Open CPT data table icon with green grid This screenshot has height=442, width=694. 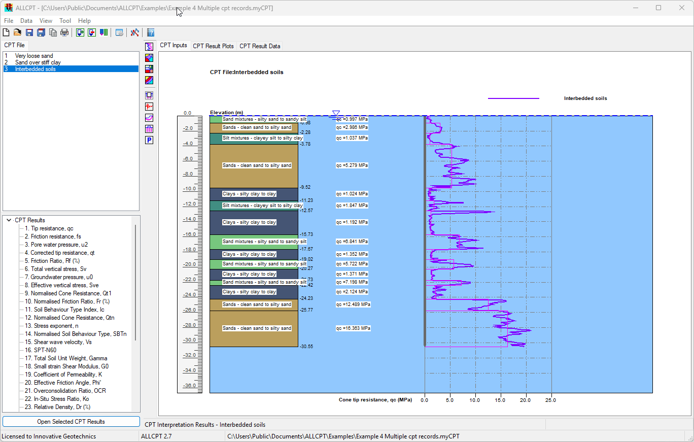click(x=103, y=32)
